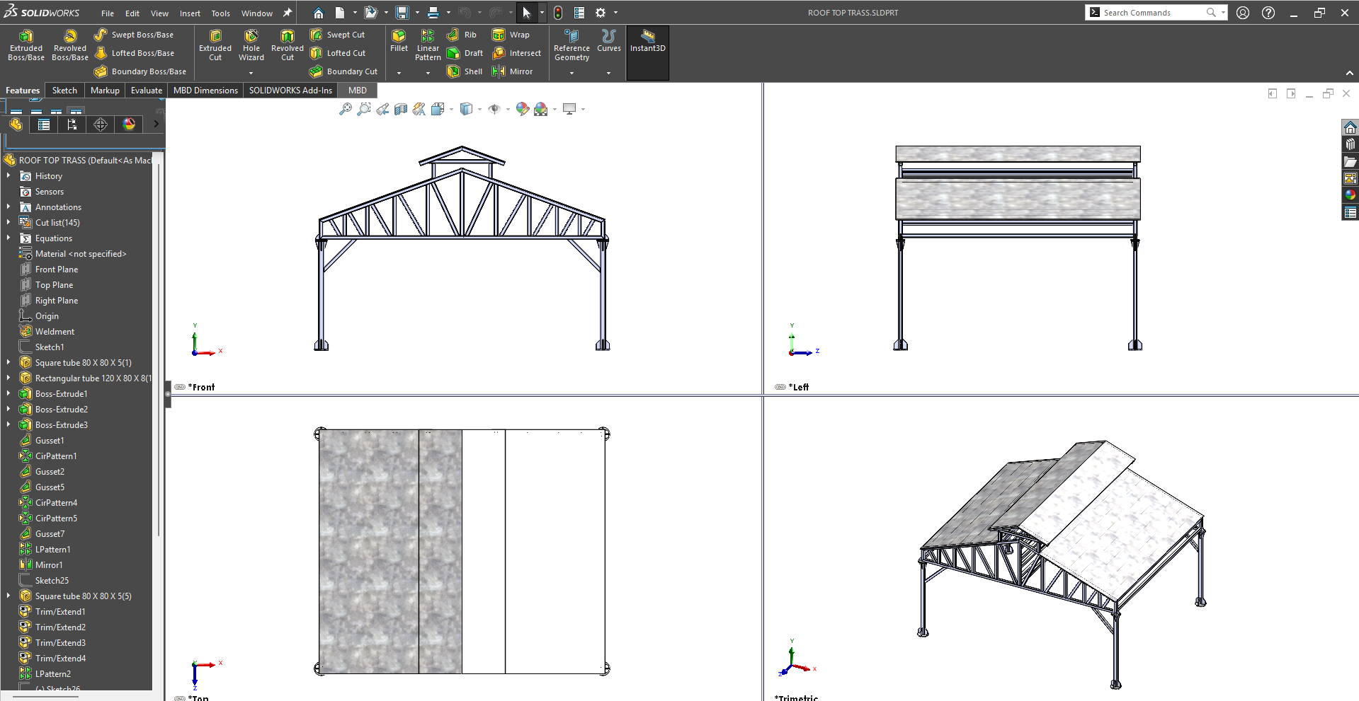Switch to the Evaluate tab

pyautogui.click(x=147, y=91)
